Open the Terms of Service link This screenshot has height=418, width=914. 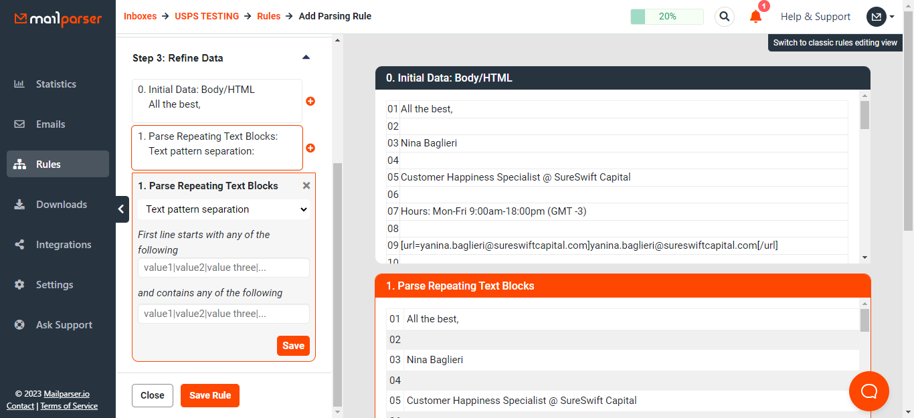69,405
